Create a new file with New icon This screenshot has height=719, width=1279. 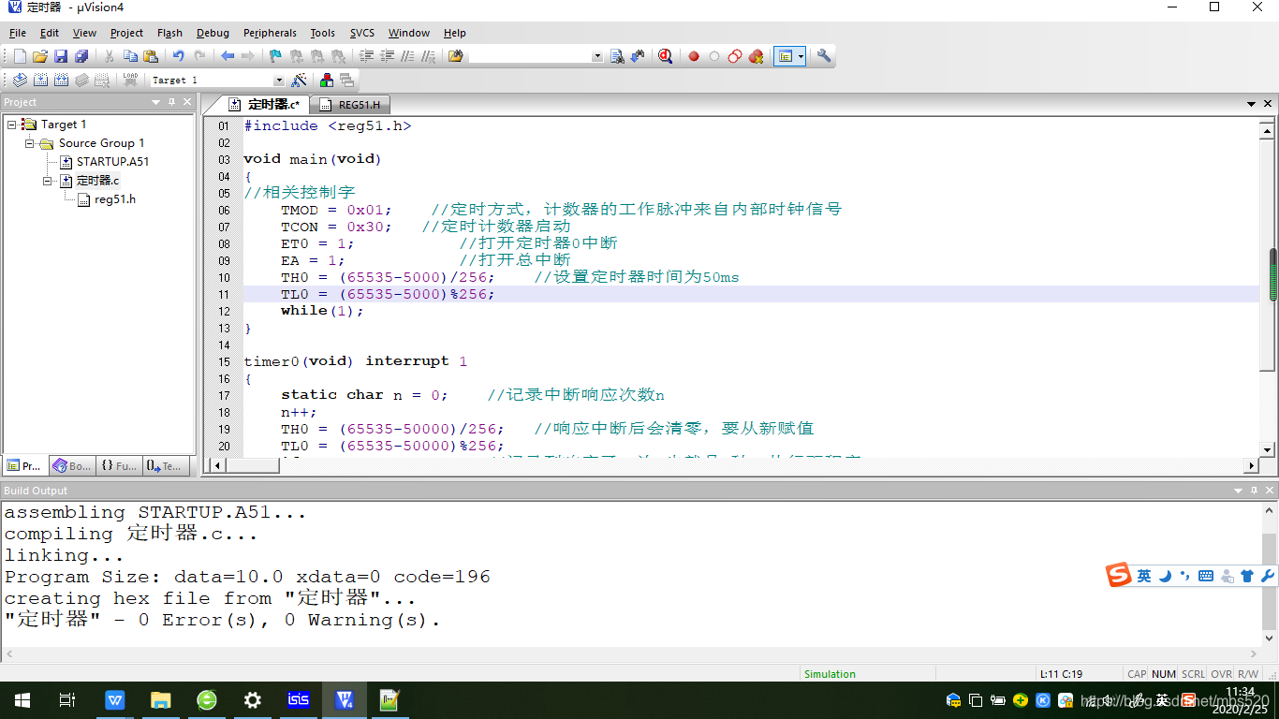coord(20,56)
